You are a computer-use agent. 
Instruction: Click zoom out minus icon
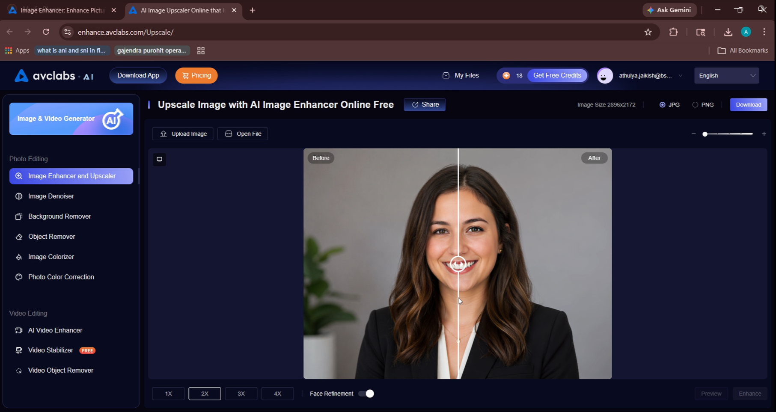693,134
